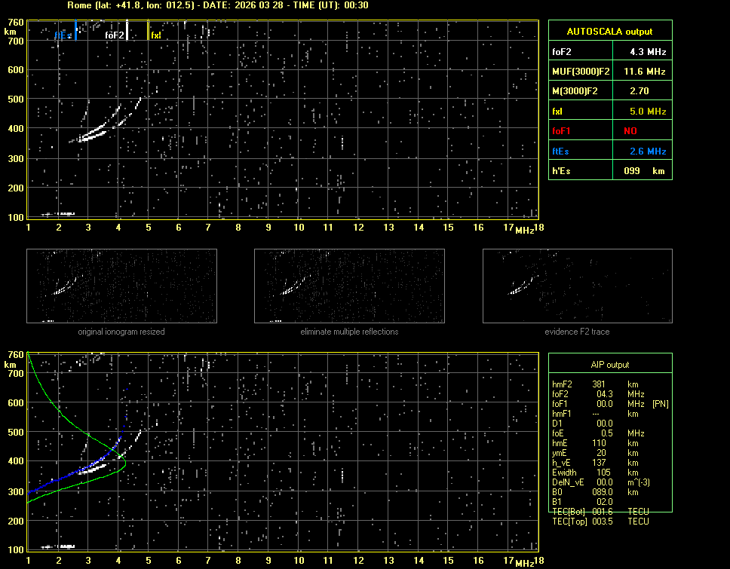Click the AIP output header
Image resolution: width=730 pixels, height=569 pixels.
[609, 365]
